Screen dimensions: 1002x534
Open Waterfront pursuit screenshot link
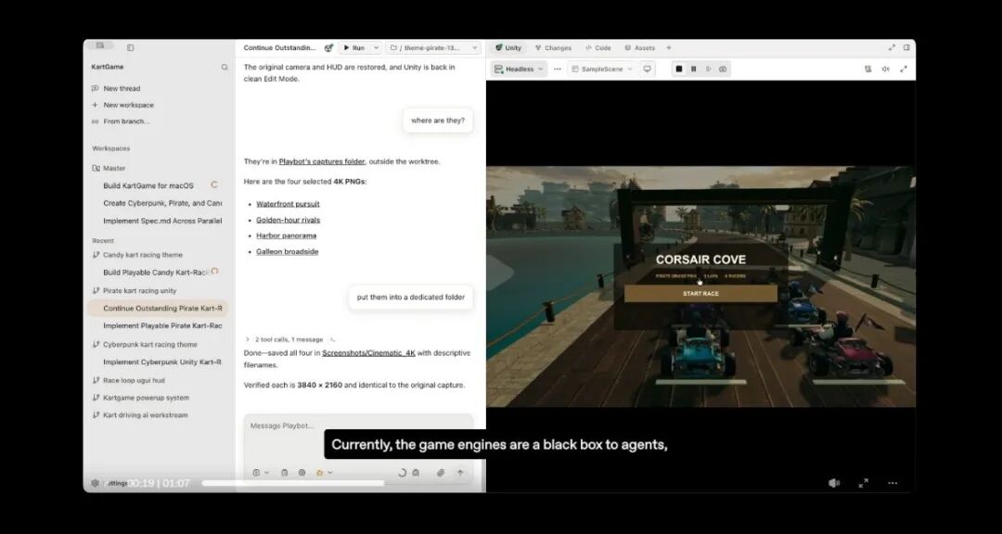(x=288, y=204)
